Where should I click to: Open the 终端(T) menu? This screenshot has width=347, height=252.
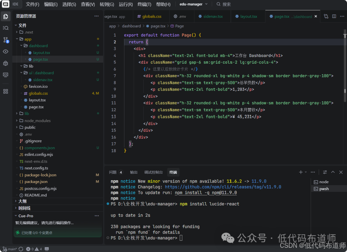(144, 4)
